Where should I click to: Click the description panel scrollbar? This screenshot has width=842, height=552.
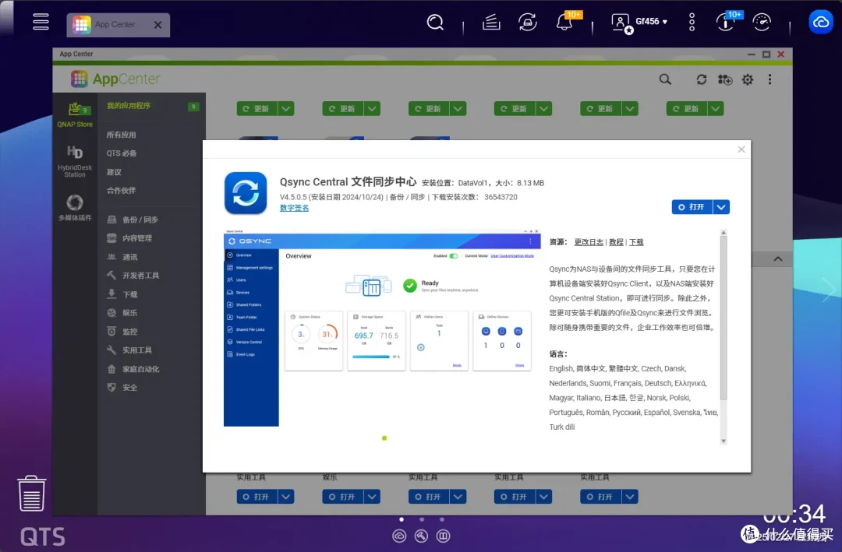pos(723,319)
